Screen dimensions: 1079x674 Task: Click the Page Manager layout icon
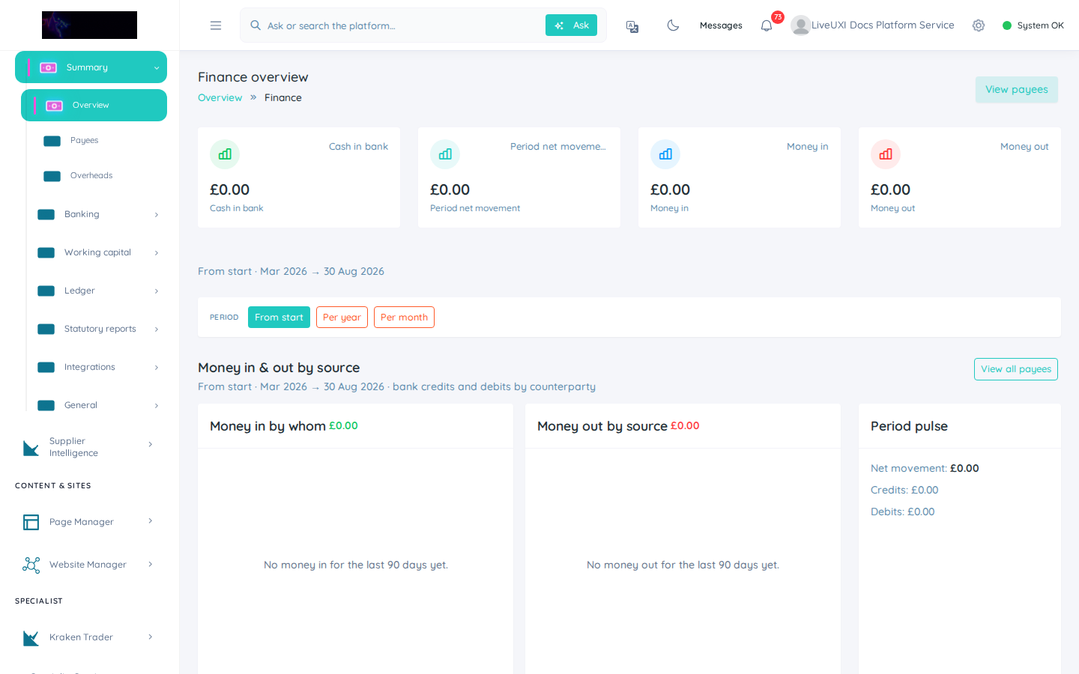31,522
